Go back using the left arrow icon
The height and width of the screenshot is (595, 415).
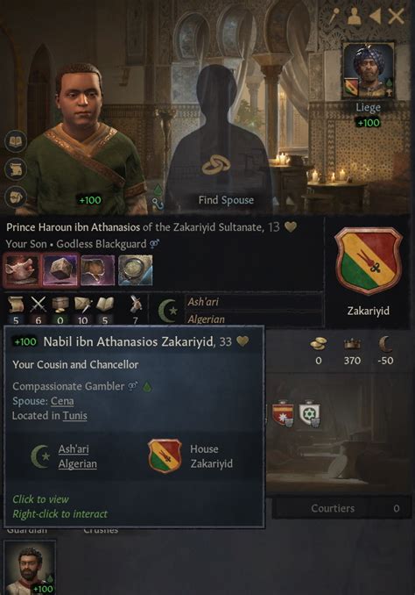pyautogui.click(x=375, y=17)
